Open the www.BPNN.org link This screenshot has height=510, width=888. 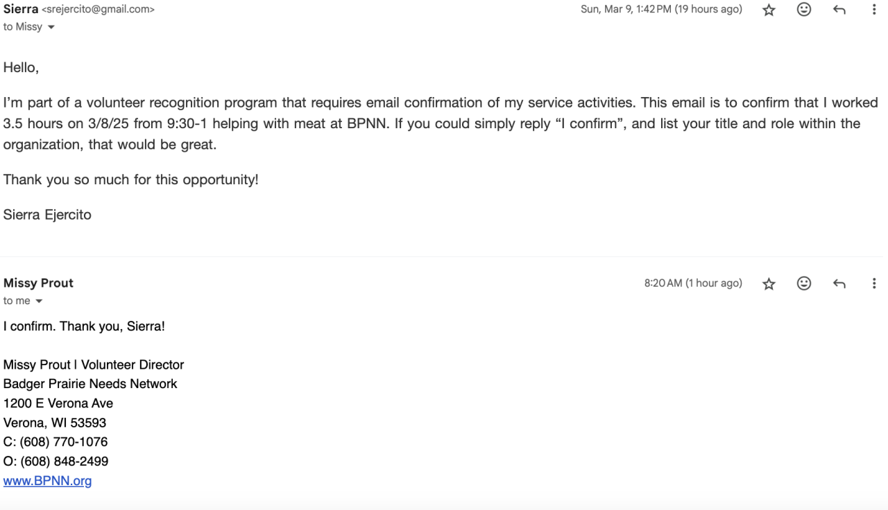tap(47, 481)
